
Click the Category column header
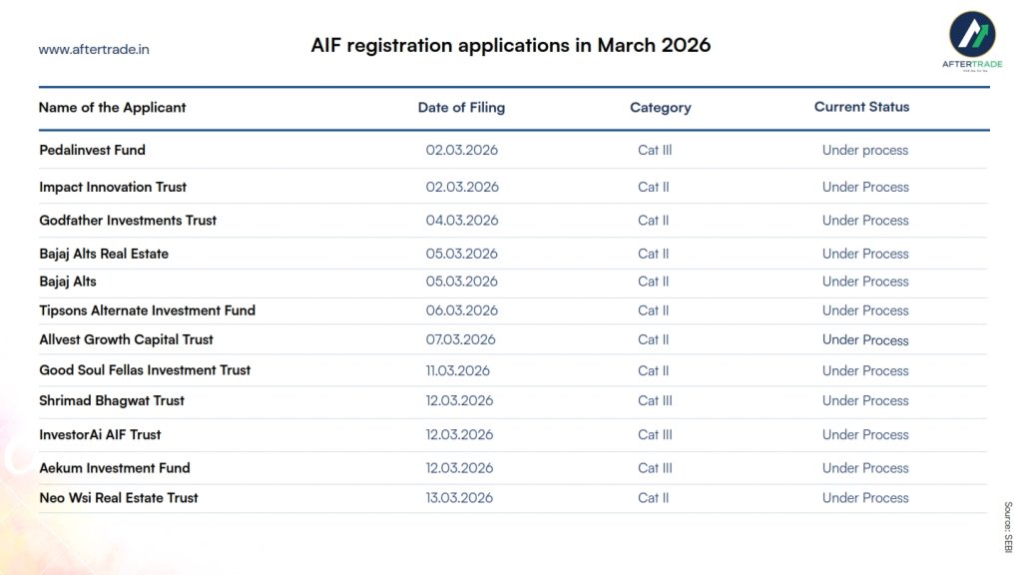[x=660, y=108]
